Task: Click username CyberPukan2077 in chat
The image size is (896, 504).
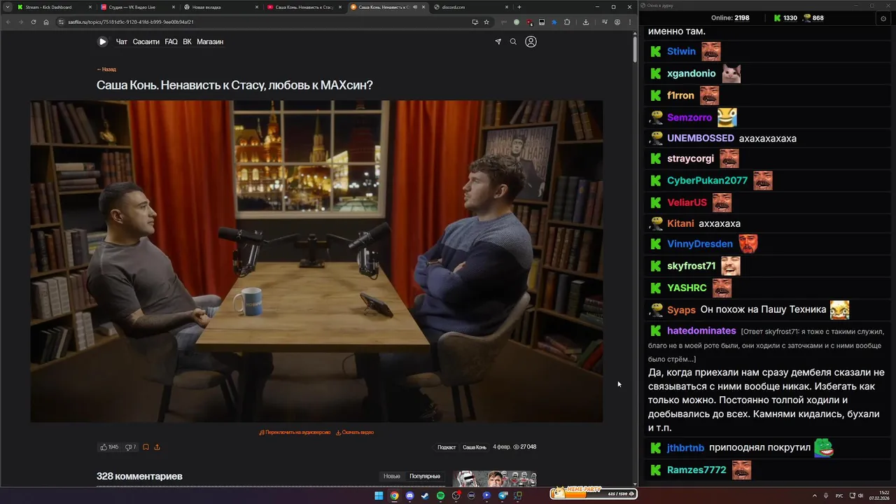Action: [707, 181]
